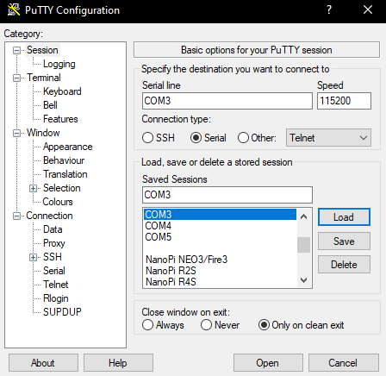Screen dimensions: 386x376
Task: Open the Terminal category
Action: 44,78
